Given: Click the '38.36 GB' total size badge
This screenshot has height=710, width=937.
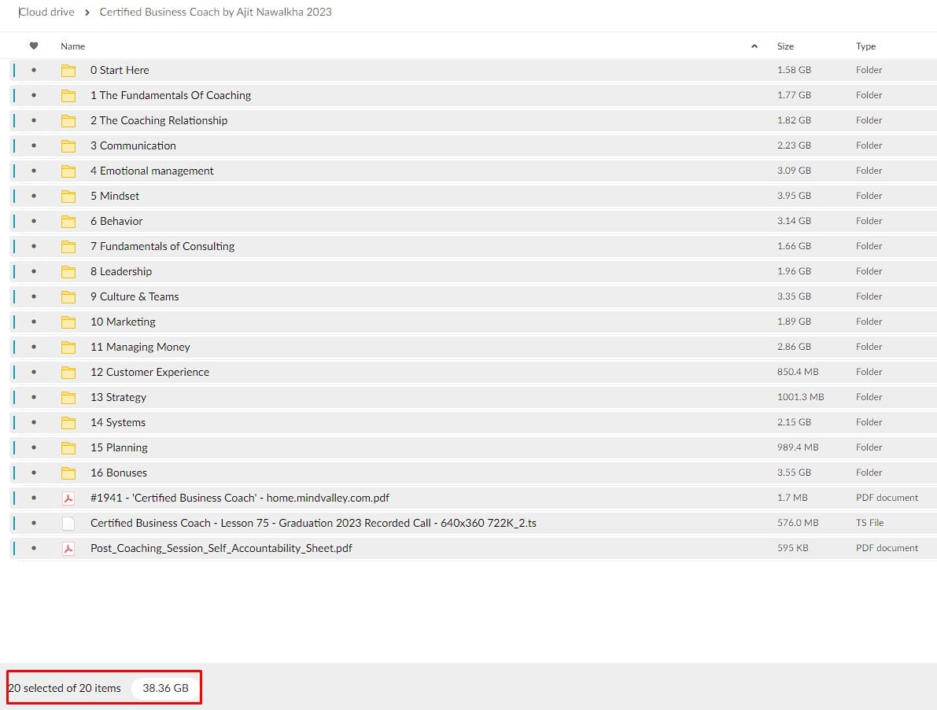Looking at the screenshot, I should pos(165,688).
